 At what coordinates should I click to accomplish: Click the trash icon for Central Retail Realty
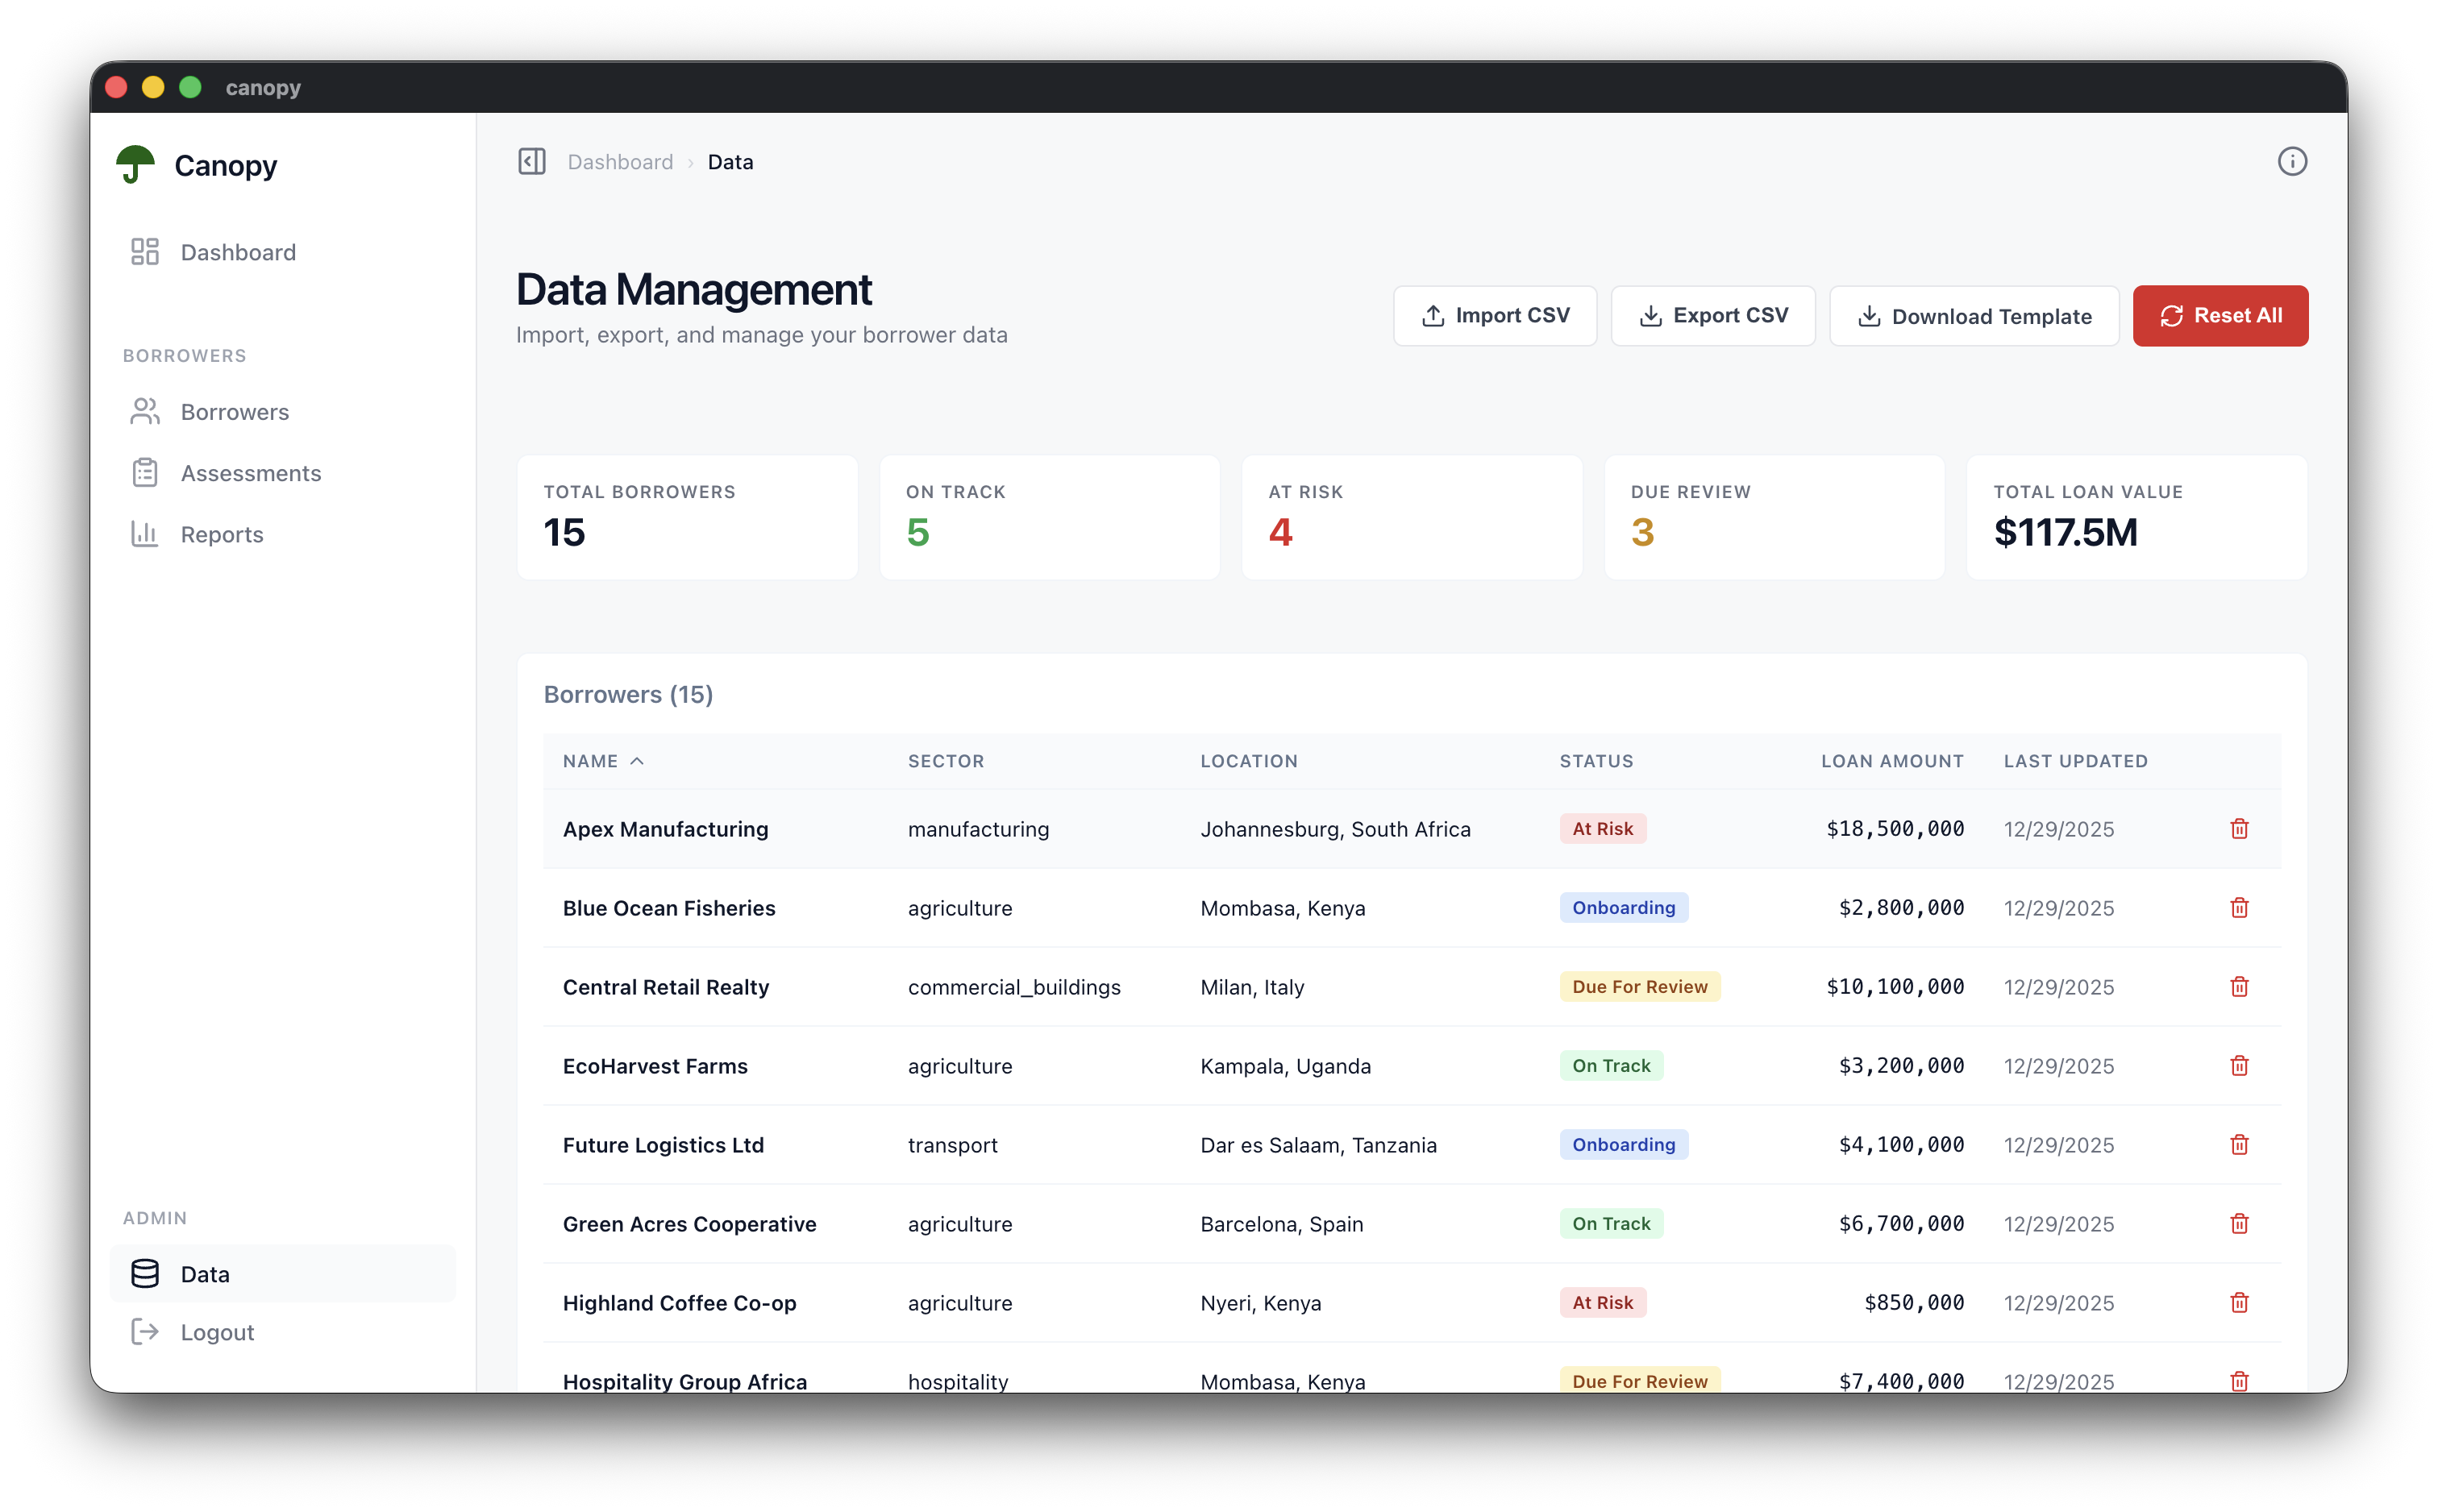tap(2238, 987)
